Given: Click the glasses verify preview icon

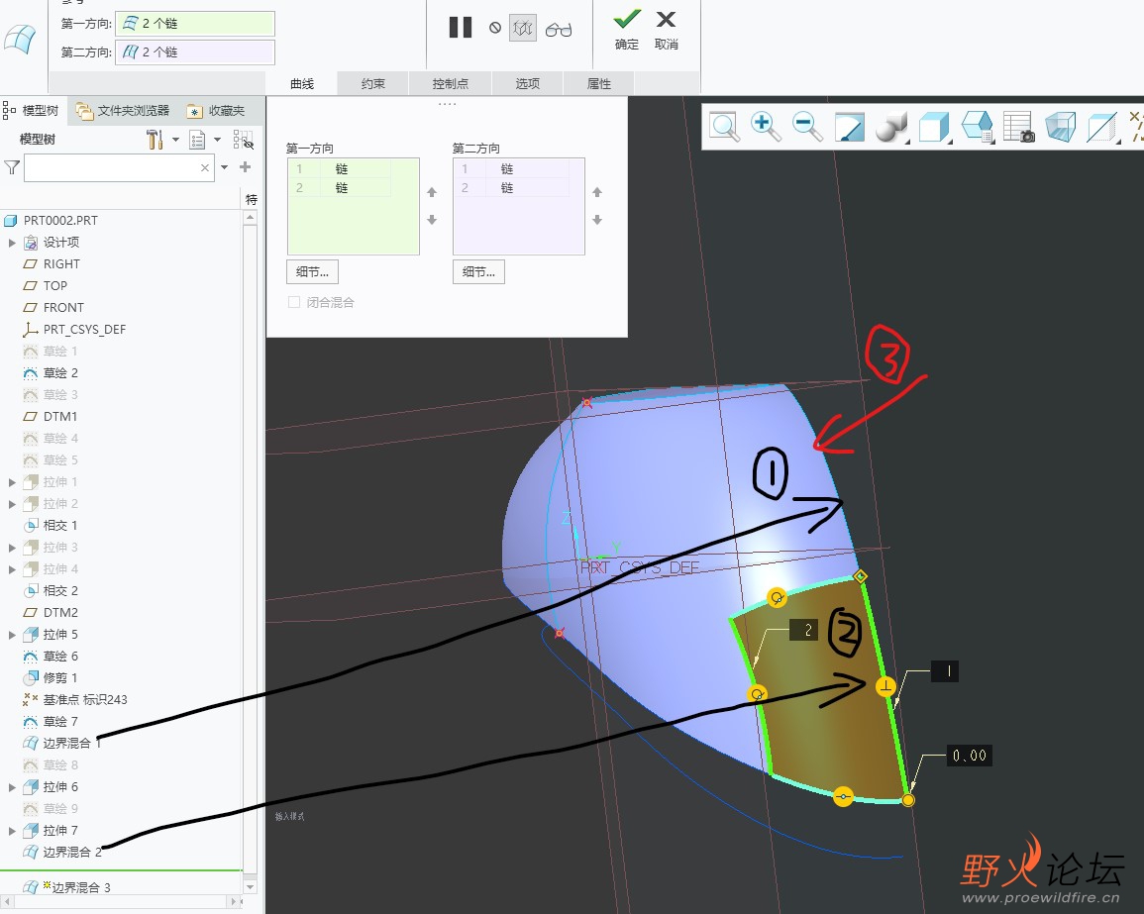Looking at the screenshot, I should pos(559,30).
